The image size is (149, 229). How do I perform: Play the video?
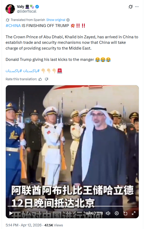point(11,213)
